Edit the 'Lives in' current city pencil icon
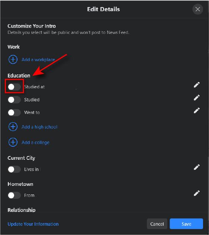 (197, 167)
